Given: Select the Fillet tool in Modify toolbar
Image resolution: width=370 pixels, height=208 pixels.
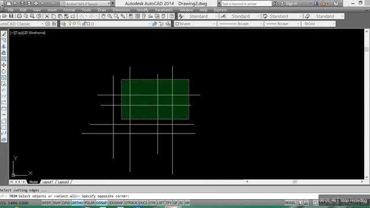Looking at the screenshot, I should 4,127.
